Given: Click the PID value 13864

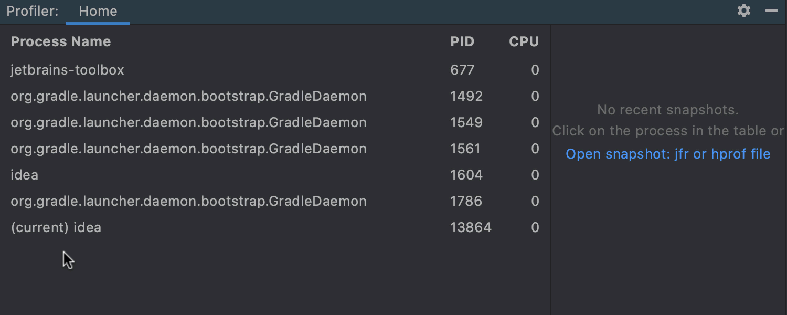Looking at the screenshot, I should pos(471,227).
